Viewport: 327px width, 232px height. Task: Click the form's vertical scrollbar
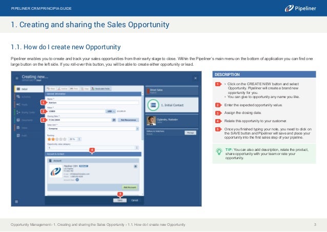tap(142, 117)
